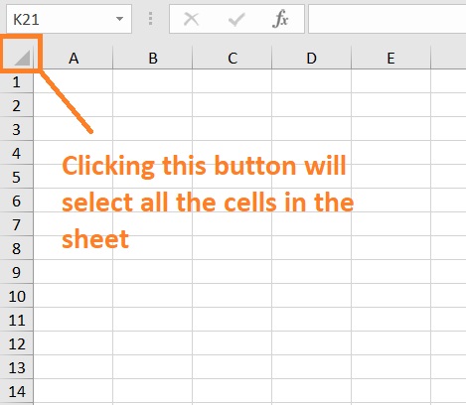Screen dimensions: 466x405
Task: Select column C header
Action: 233,59
